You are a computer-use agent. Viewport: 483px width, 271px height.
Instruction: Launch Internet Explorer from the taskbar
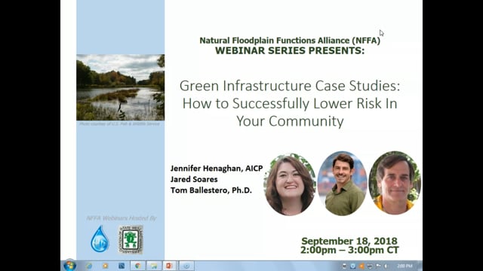(89, 266)
